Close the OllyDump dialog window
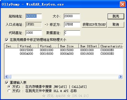The image size is (127, 100). click(x=123, y=4)
